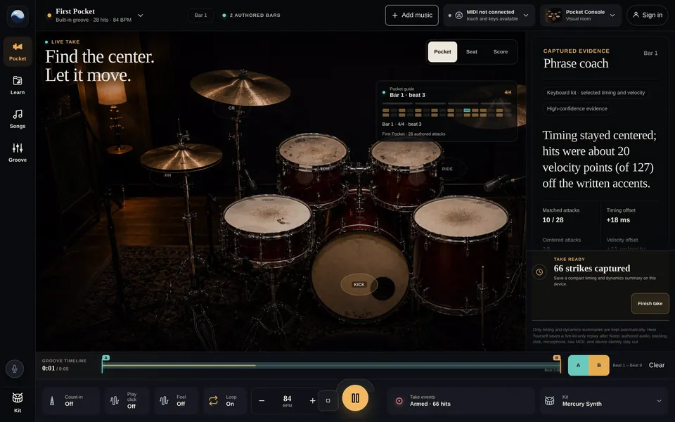Click the stop square button
The width and height of the screenshot is (675, 422).
coord(328,400)
